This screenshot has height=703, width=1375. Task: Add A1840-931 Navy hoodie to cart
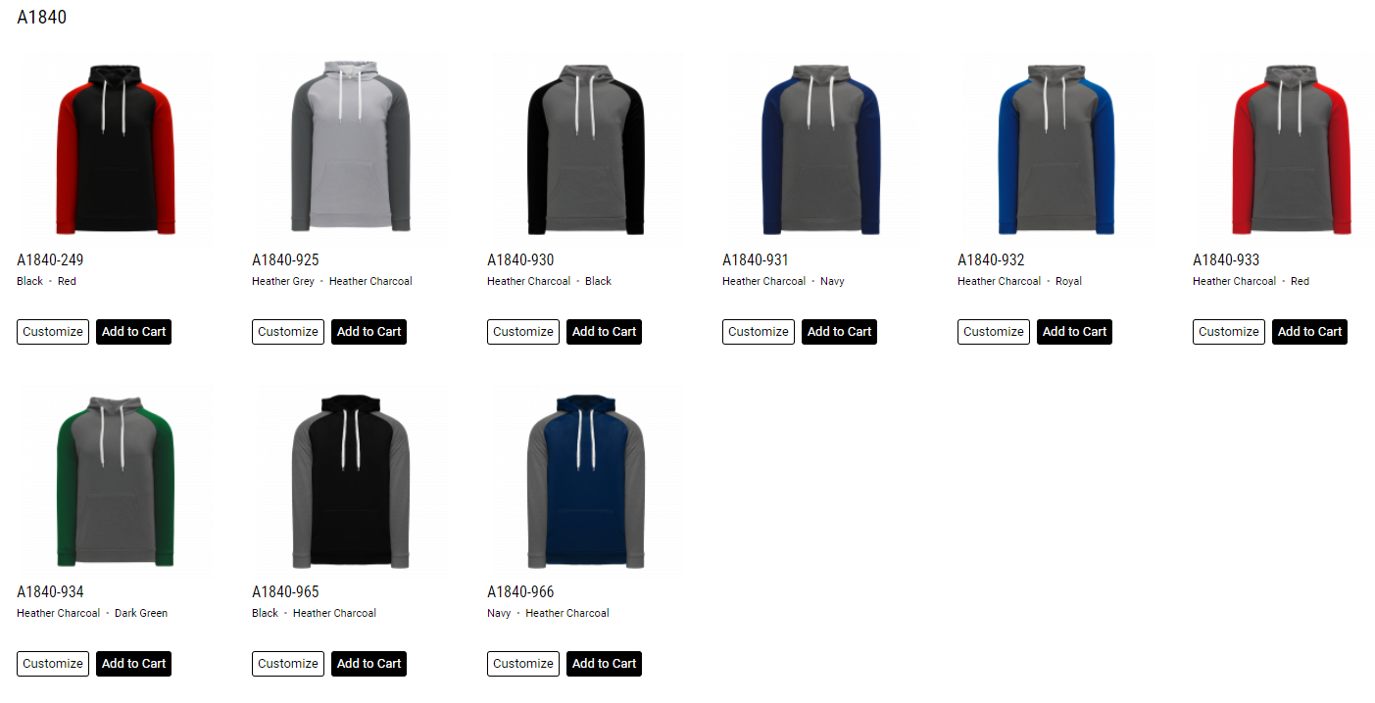tap(839, 332)
